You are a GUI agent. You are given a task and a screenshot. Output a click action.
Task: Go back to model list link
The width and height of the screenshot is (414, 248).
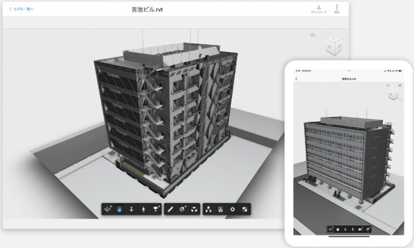(x=22, y=9)
